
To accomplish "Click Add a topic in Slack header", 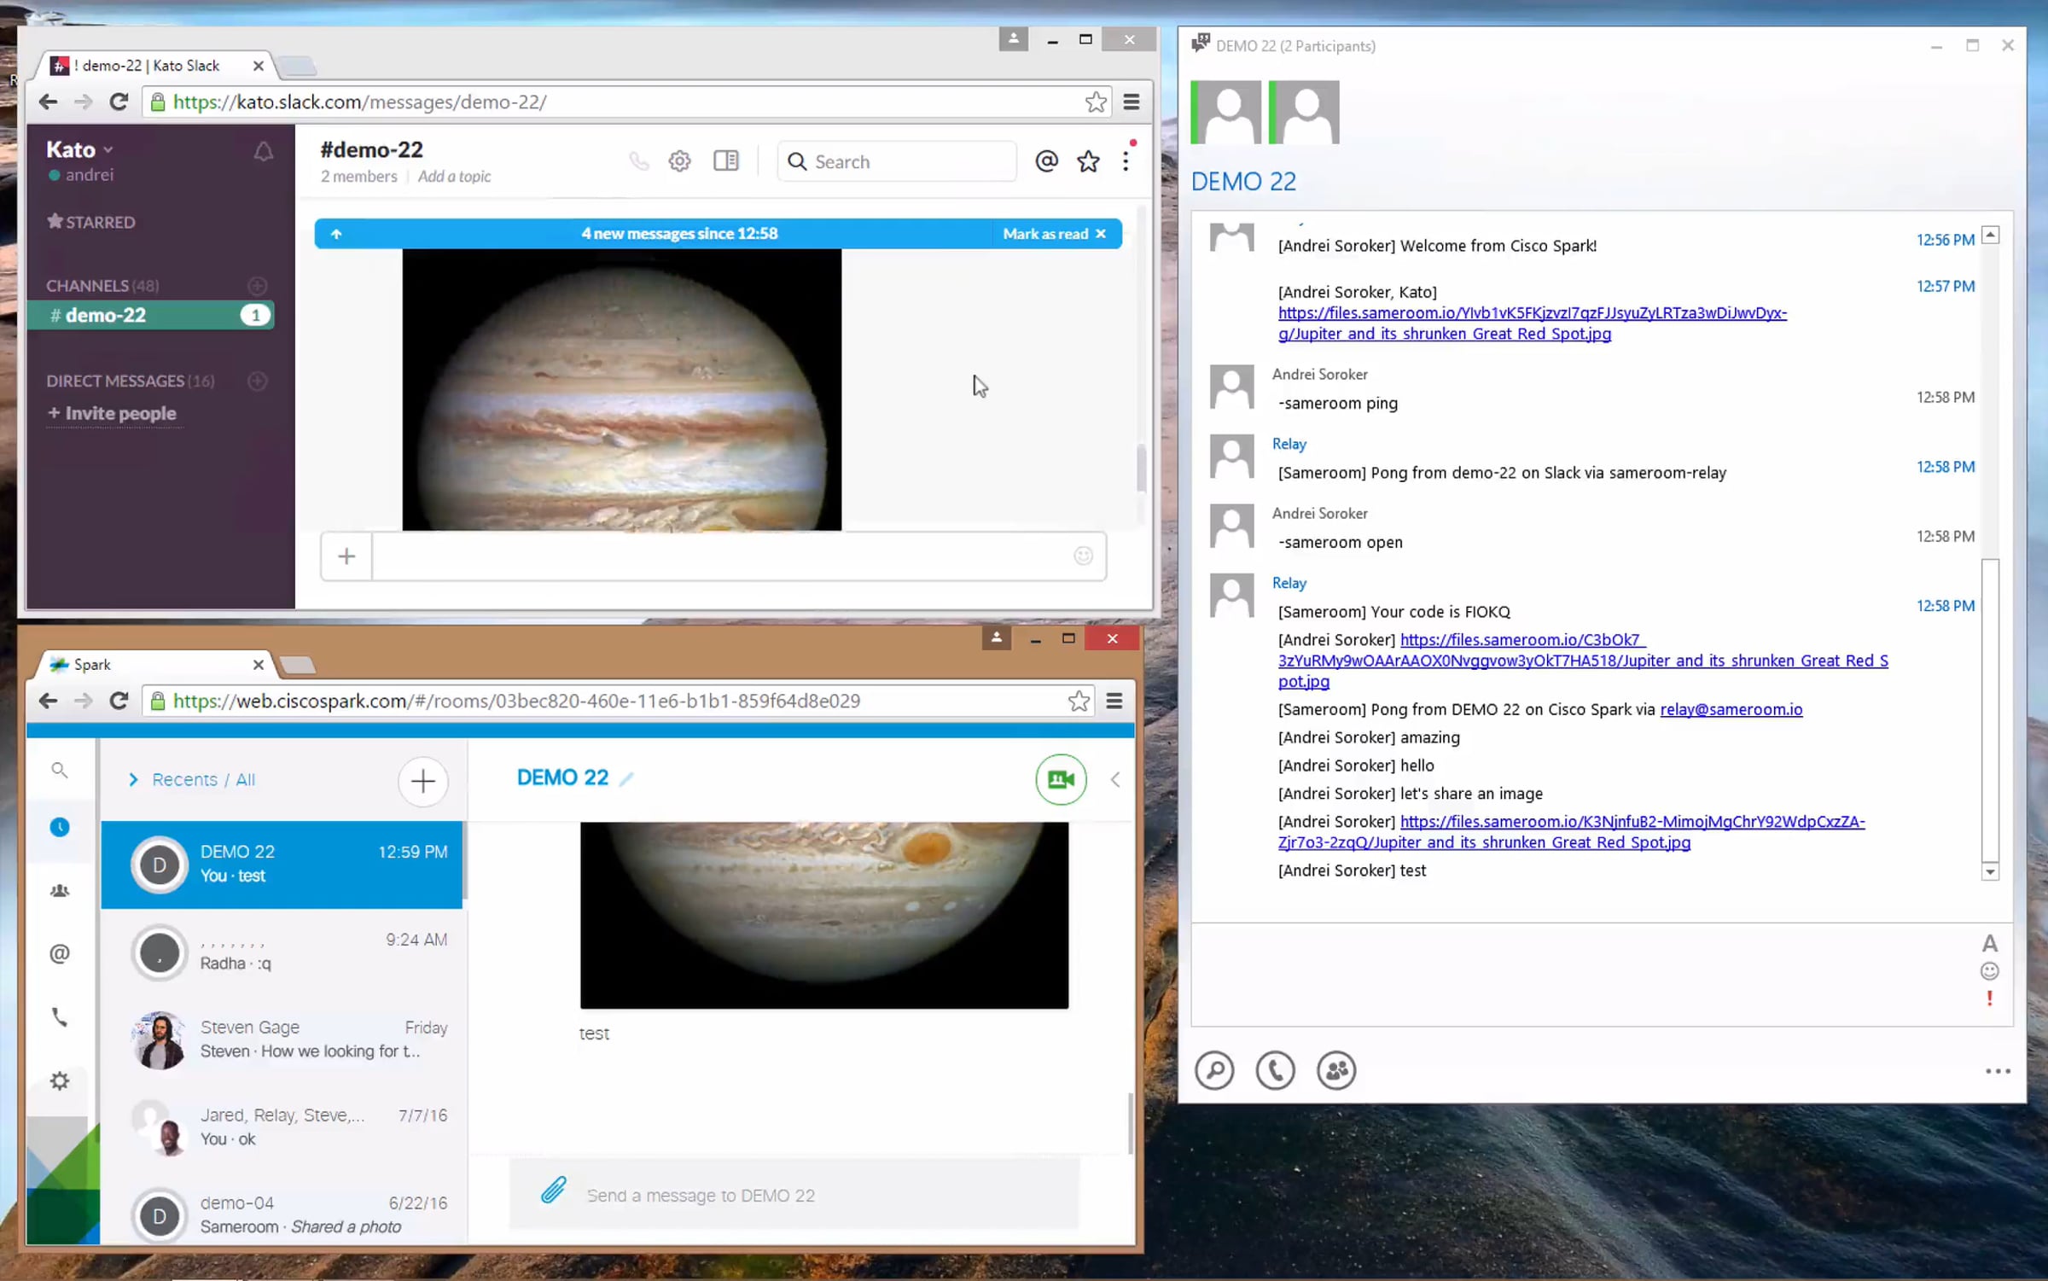I will (454, 177).
